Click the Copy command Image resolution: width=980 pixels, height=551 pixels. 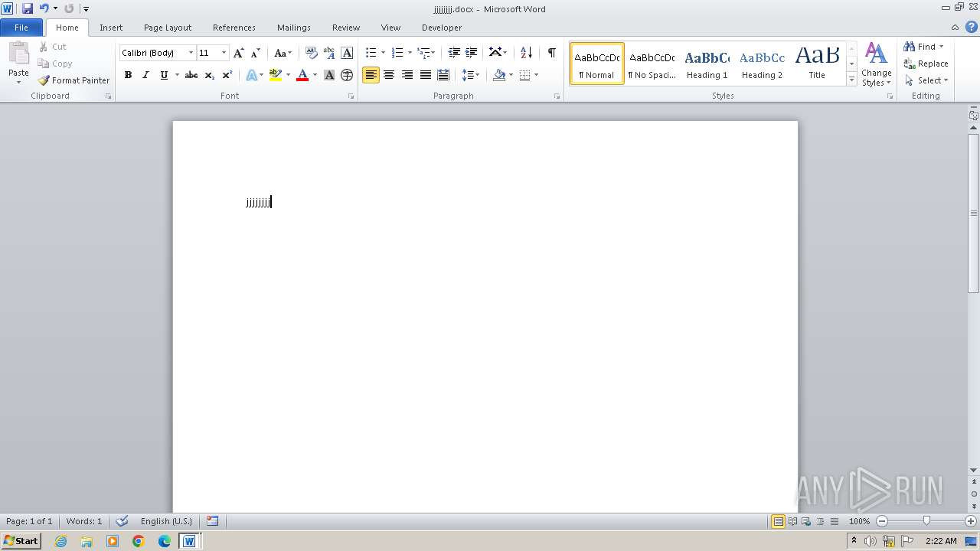(x=56, y=64)
